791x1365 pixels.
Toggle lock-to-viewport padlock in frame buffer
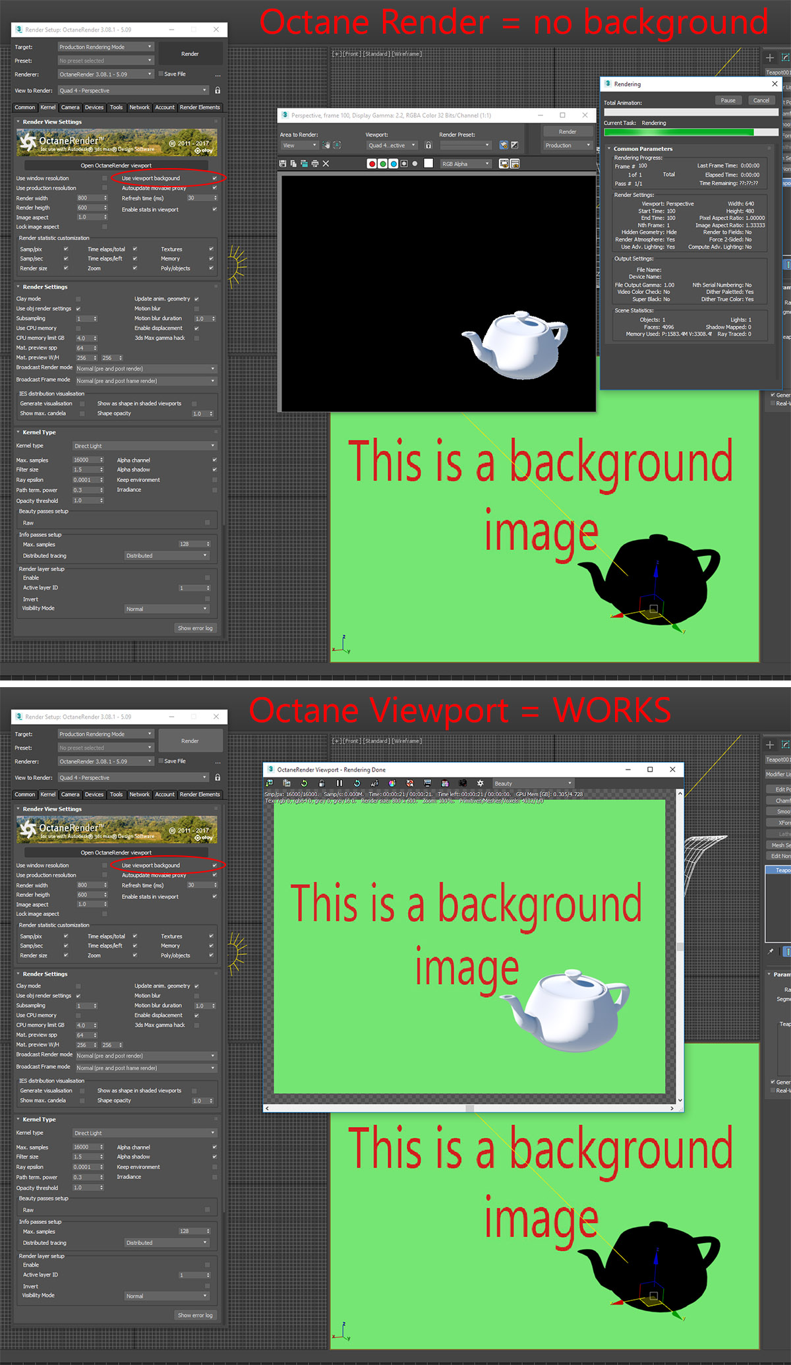[428, 145]
